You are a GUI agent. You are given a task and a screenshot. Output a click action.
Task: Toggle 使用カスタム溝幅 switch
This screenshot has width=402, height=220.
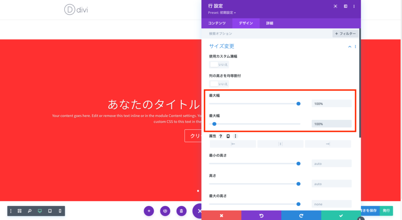pos(219,64)
